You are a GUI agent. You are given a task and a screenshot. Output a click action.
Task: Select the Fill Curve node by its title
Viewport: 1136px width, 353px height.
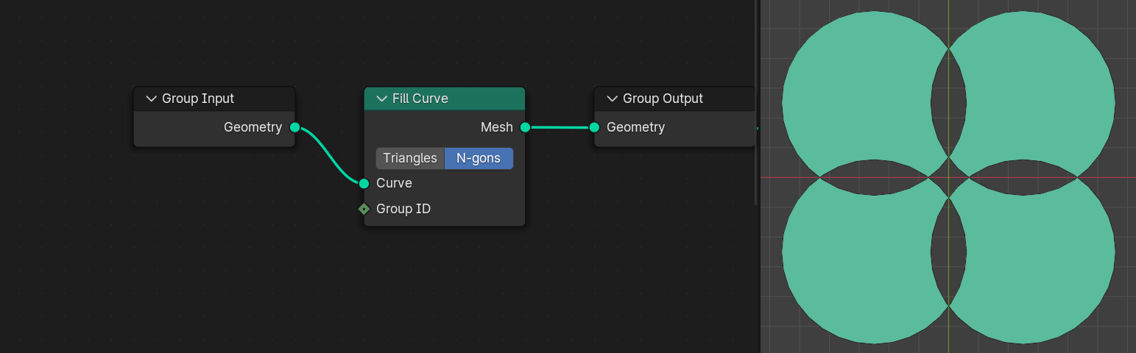click(x=420, y=99)
